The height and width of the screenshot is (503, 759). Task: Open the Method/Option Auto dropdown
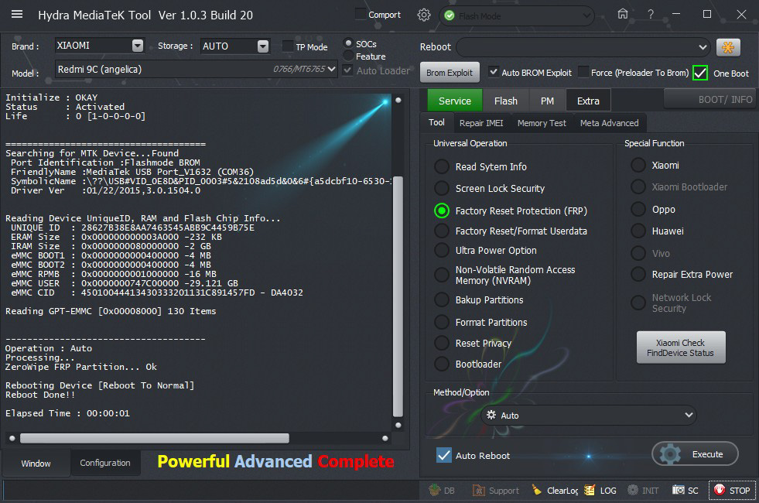coord(689,415)
